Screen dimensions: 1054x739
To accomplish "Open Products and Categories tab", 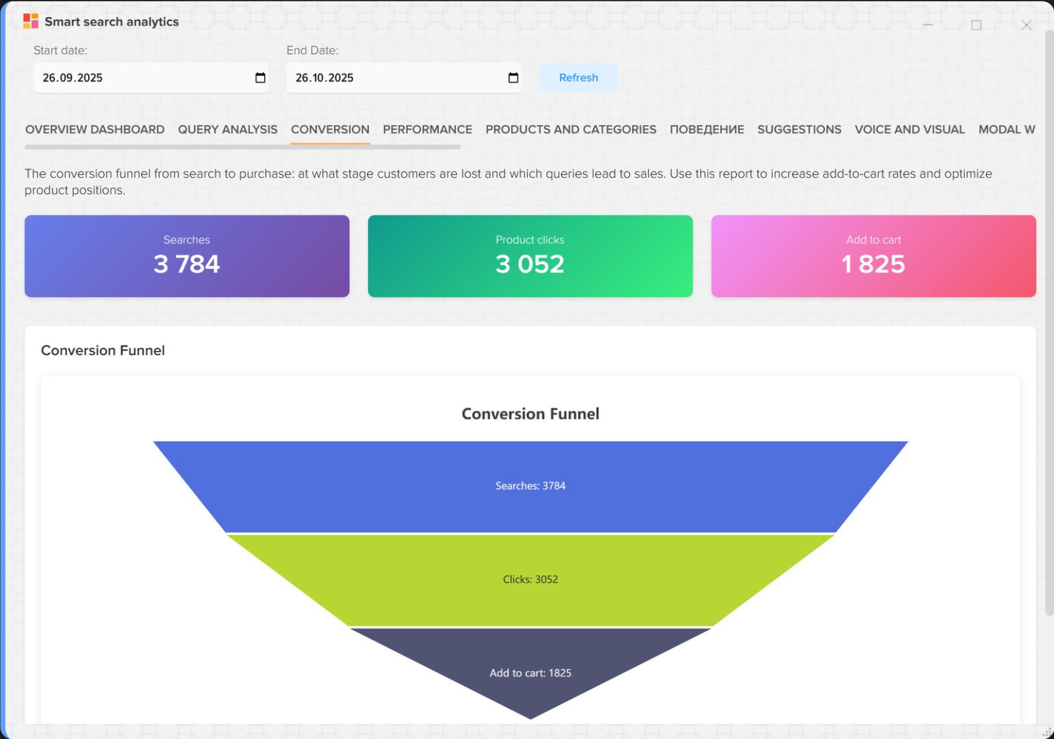I will click(571, 129).
